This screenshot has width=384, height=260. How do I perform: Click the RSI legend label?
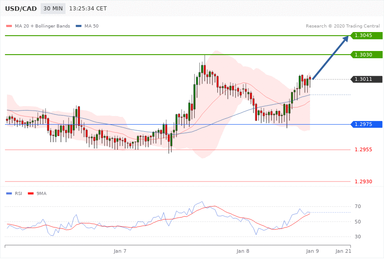19,194
